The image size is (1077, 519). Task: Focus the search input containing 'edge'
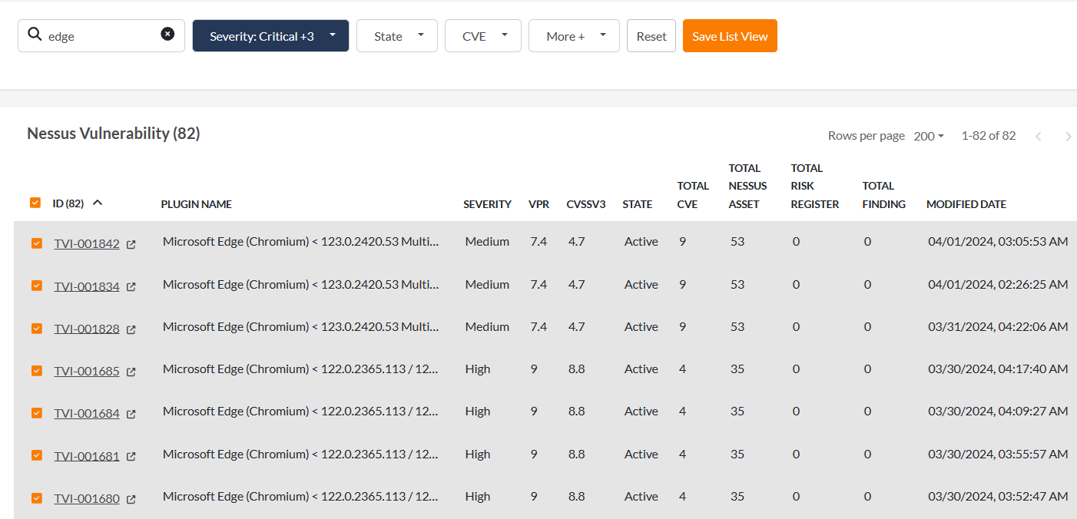coord(102,36)
